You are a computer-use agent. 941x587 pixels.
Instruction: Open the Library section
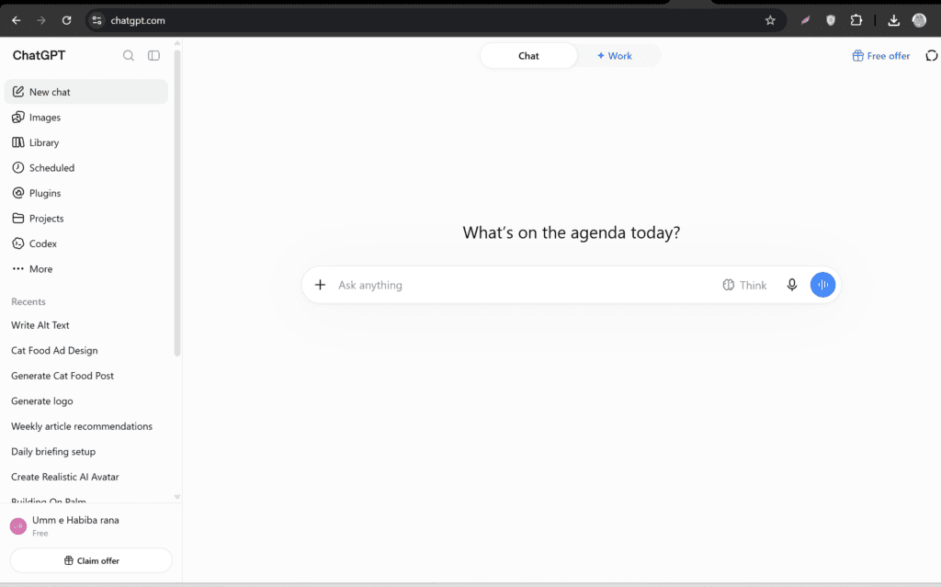(x=86, y=142)
